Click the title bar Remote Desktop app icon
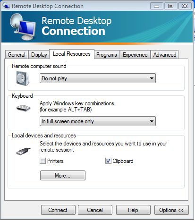The width and height of the screenshot is (195, 221). pyautogui.click(x=6, y=6)
